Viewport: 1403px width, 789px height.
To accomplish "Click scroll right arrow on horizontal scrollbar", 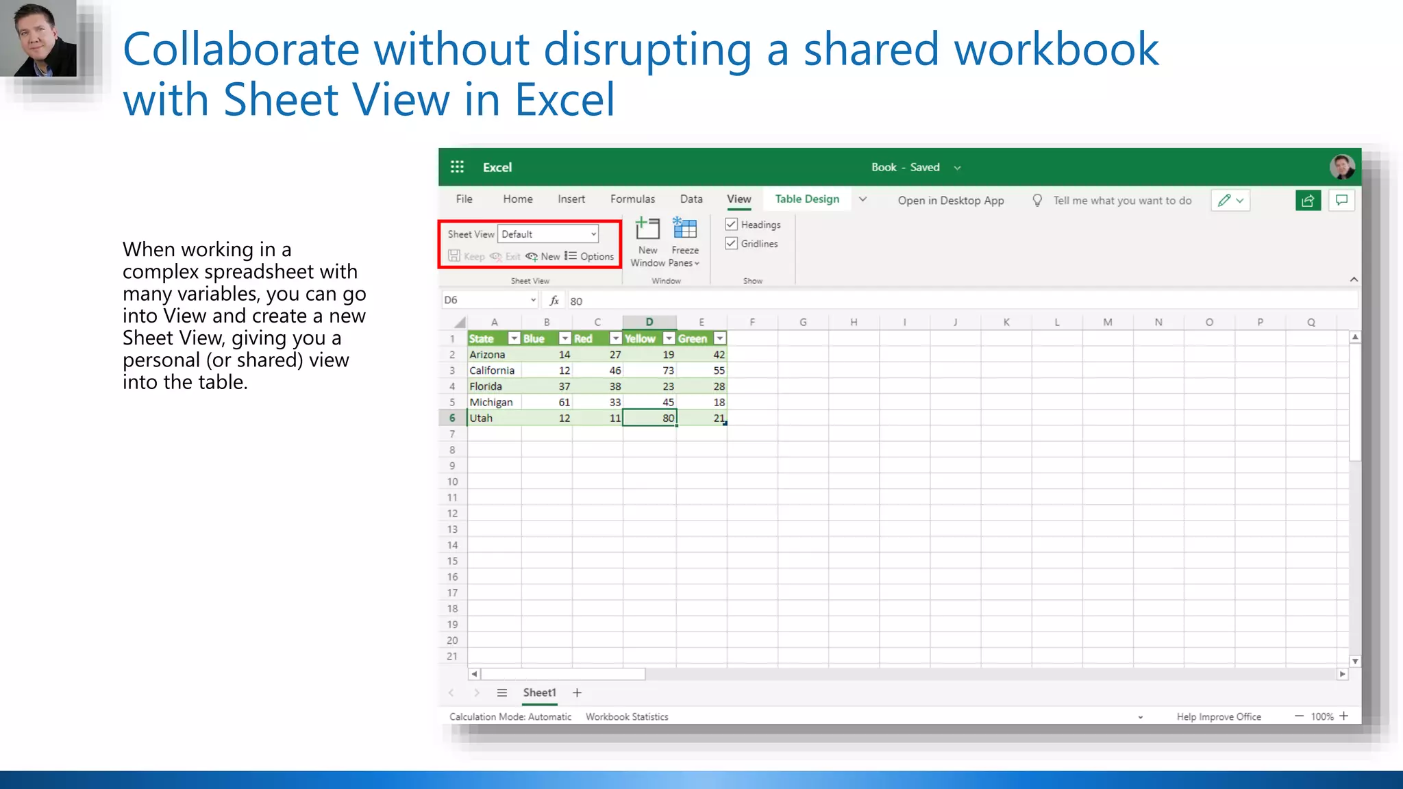I will tap(1343, 674).
